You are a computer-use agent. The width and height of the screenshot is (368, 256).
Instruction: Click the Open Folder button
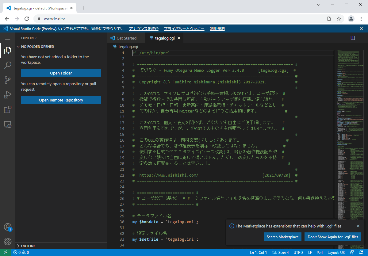pos(61,73)
